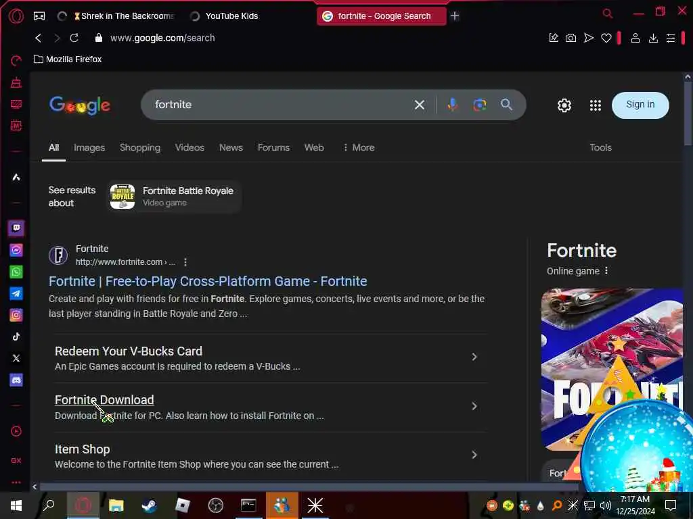Screen dimensions: 693x519
Task: Expand chevron on Item Shop row
Action: [474, 455]
